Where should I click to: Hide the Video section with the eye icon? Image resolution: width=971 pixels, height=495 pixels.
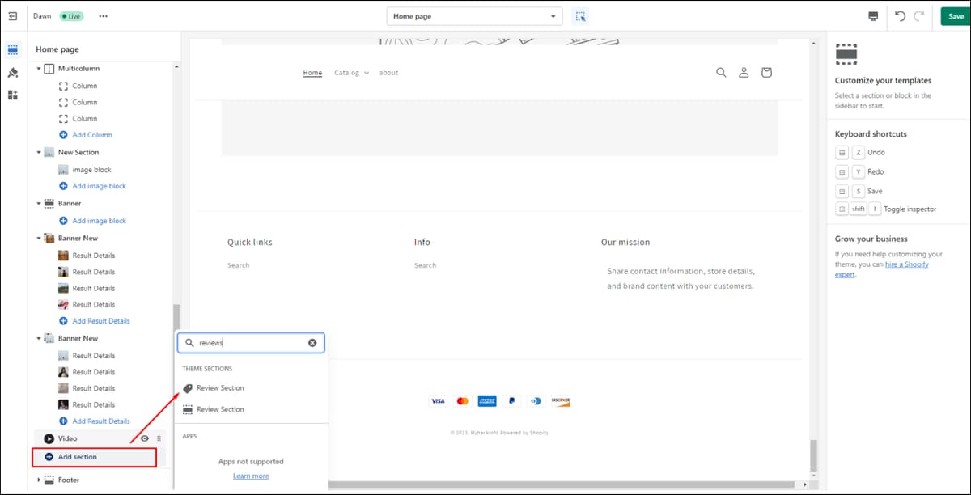[145, 438]
